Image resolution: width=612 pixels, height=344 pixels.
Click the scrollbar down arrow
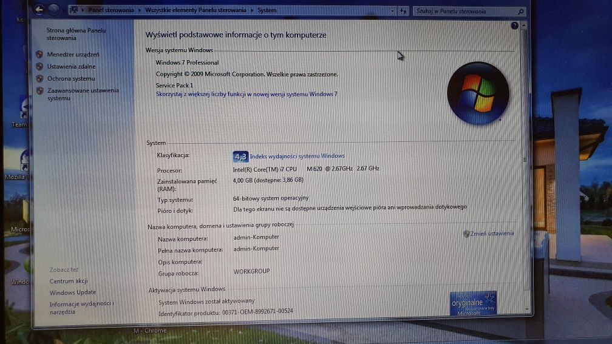click(x=527, y=309)
